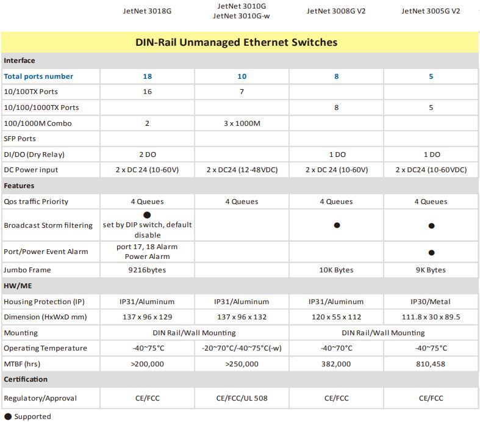Click the HW/ME section heading

18,286
